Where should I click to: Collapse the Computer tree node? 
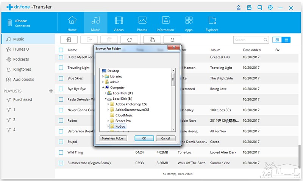coord(103,87)
